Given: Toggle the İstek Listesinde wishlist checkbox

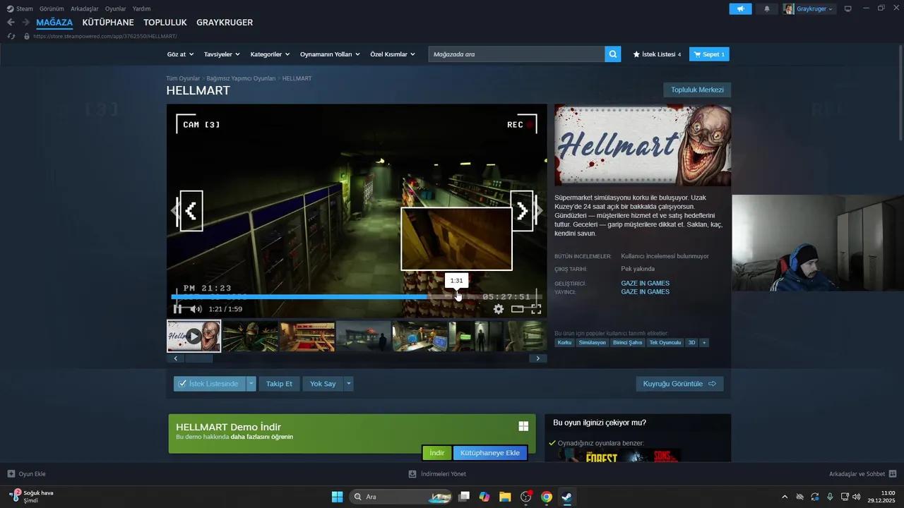Looking at the screenshot, I should pos(183,384).
